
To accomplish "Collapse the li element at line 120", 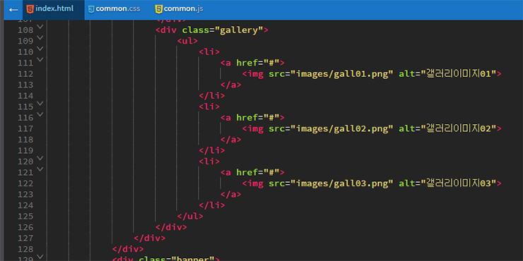I will 40,158.
